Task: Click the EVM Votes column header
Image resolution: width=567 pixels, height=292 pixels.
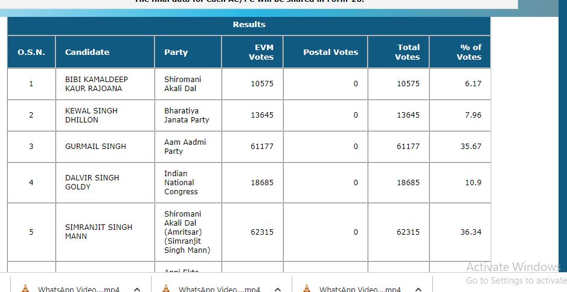Action: click(261, 52)
